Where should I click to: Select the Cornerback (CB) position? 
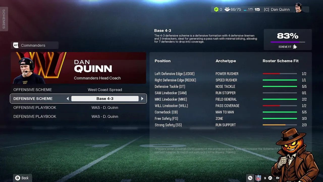click(166, 112)
